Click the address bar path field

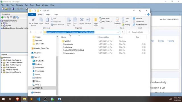tap(82, 32)
